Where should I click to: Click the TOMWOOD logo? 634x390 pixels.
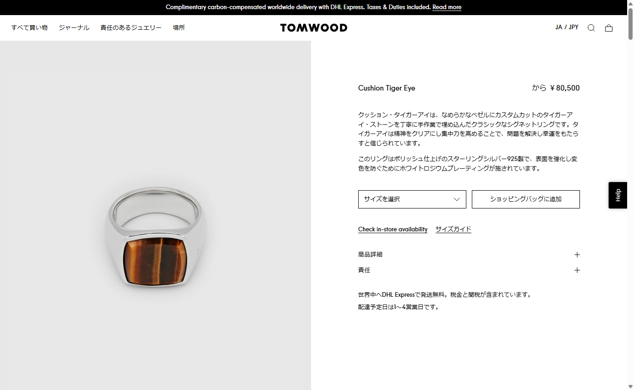click(x=314, y=28)
